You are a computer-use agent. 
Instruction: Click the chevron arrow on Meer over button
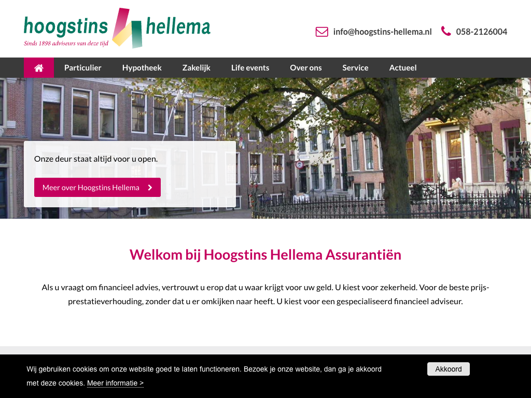pos(150,188)
